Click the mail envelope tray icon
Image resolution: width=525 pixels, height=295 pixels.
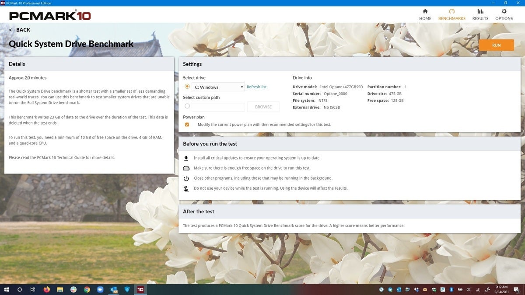point(425,289)
